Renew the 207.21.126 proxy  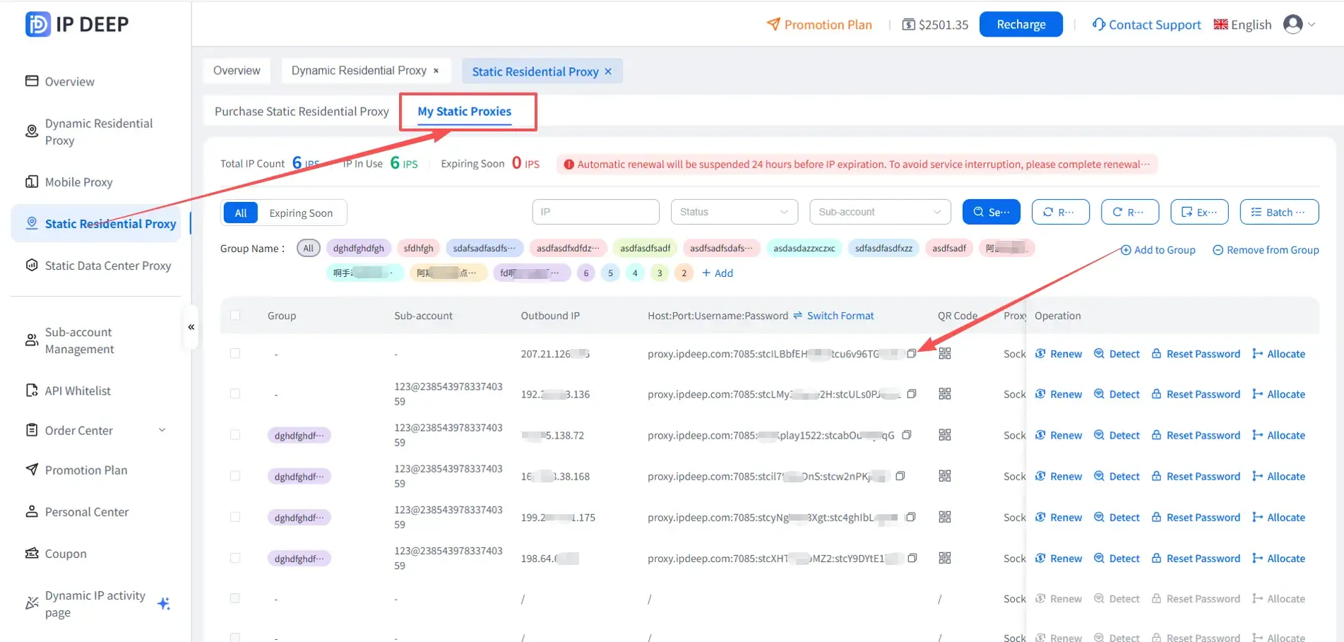coord(1059,354)
